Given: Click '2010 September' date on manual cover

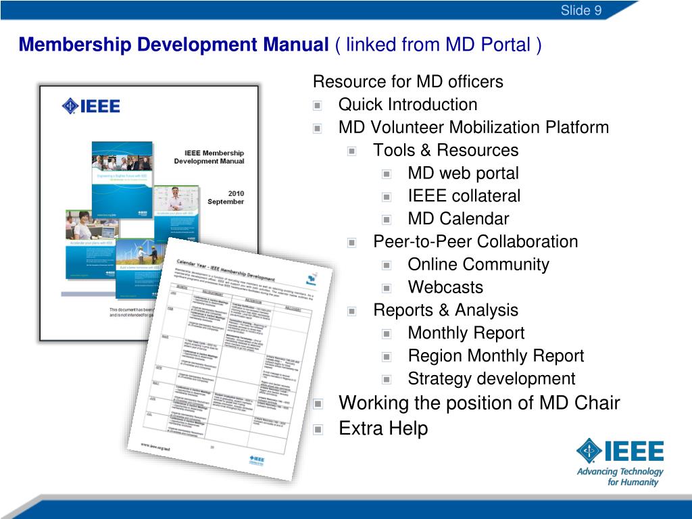Looking at the screenshot, I should pyautogui.click(x=226, y=197).
